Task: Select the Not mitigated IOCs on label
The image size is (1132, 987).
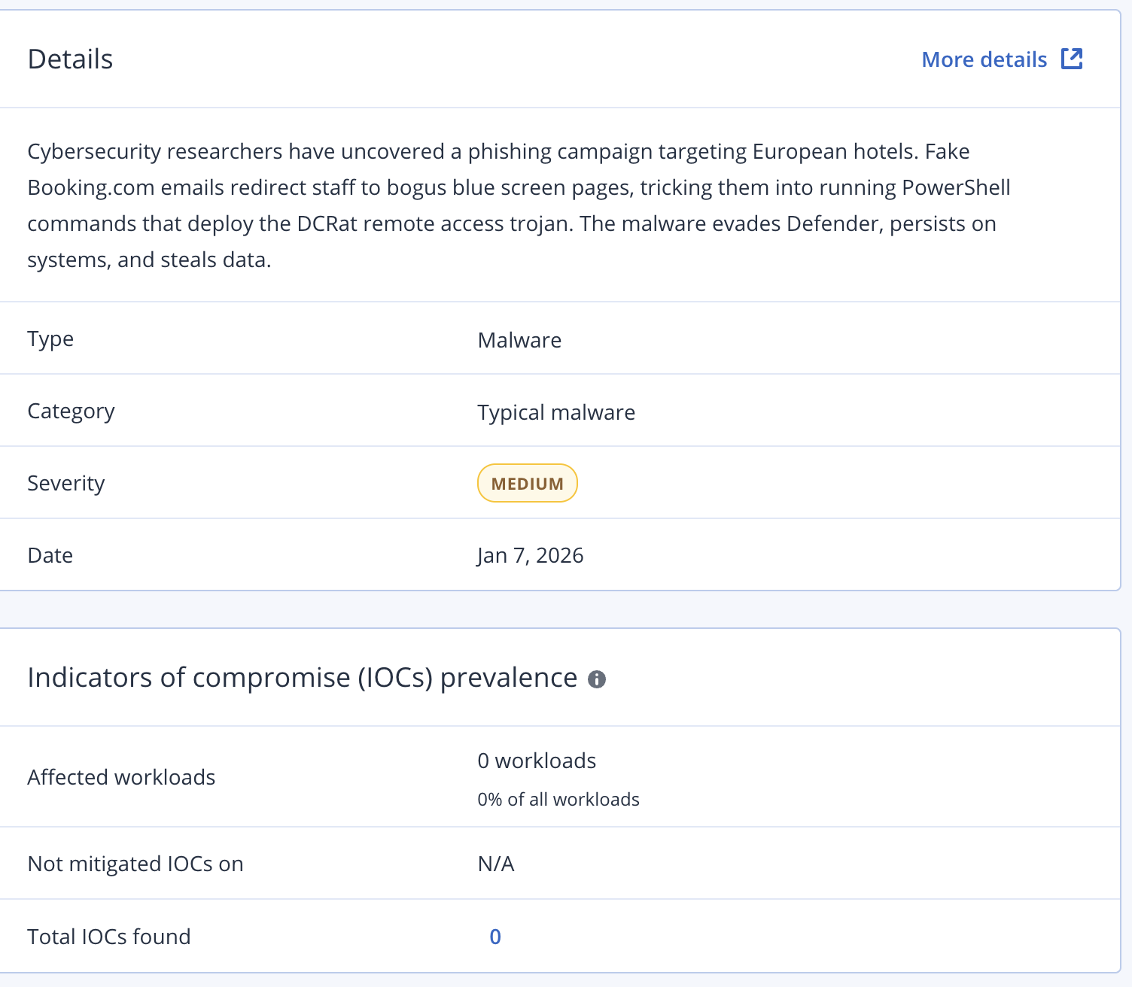Action: [x=135, y=864]
